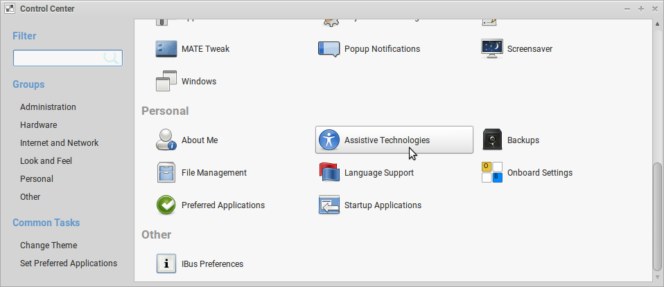This screenshot has width=664, height=287.
Task: Click the Assistive Technologies button
Action: 394,140
